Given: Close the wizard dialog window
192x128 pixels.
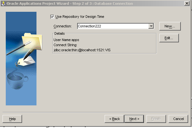Looking at the screenshot, I should pyautogui.click(x=187, y=3).
